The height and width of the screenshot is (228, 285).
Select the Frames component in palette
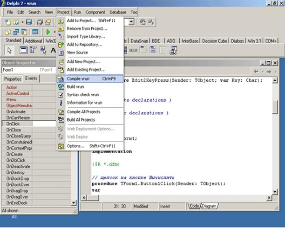tap(23, 50)
